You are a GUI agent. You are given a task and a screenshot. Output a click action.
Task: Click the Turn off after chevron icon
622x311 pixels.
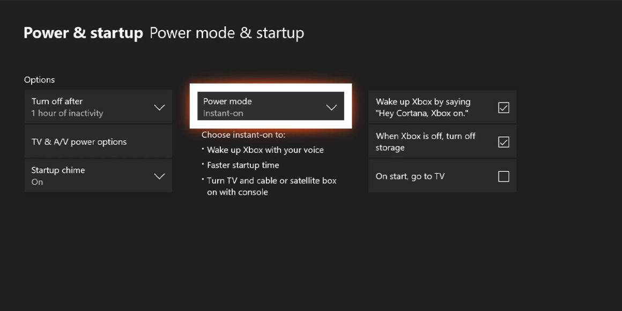point(159,107)
